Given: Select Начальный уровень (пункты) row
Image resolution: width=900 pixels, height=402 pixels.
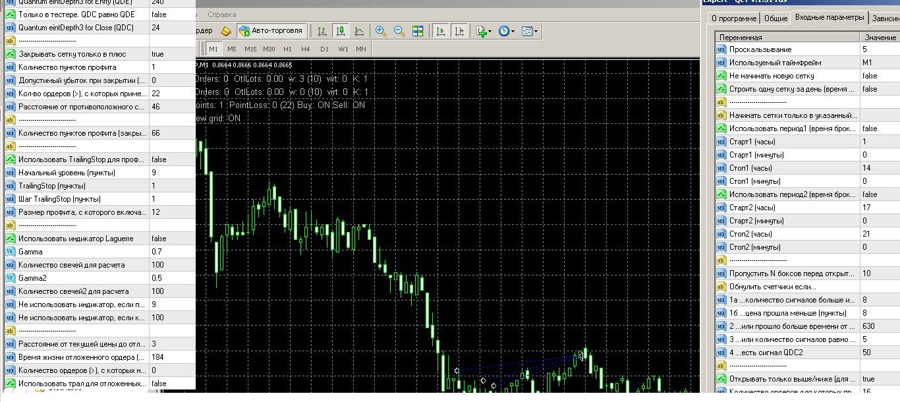Looking at the screenshot, I should pyautogui.click(x=99, y=173).
